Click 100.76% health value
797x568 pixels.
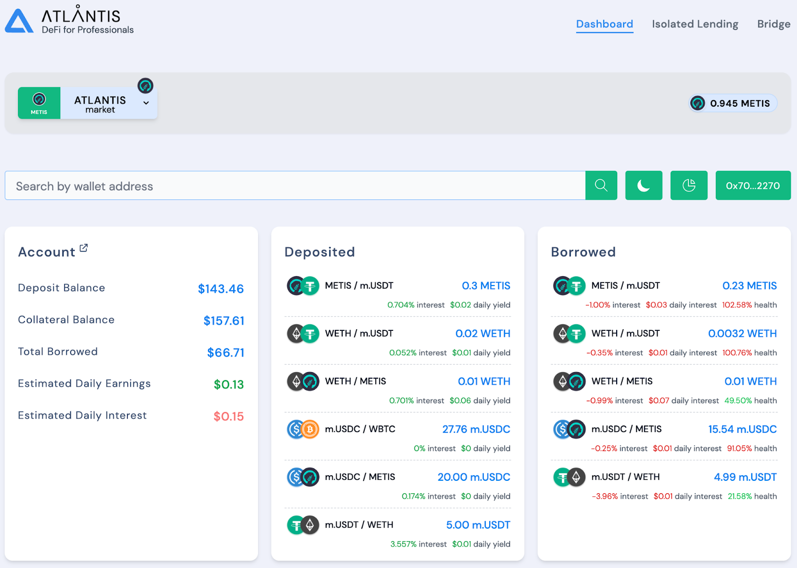pyautogui.click(x=737, y=353)
